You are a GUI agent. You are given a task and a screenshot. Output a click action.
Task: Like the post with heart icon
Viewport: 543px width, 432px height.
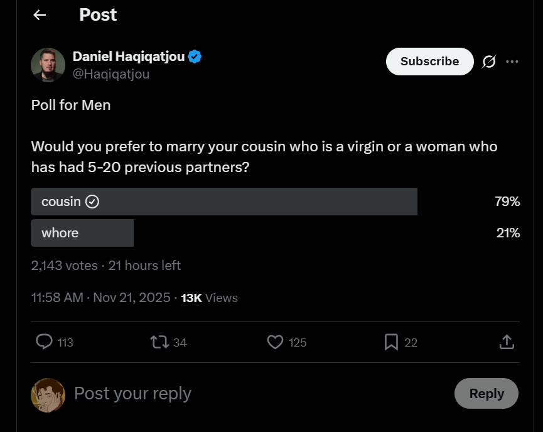coord(275,342)
